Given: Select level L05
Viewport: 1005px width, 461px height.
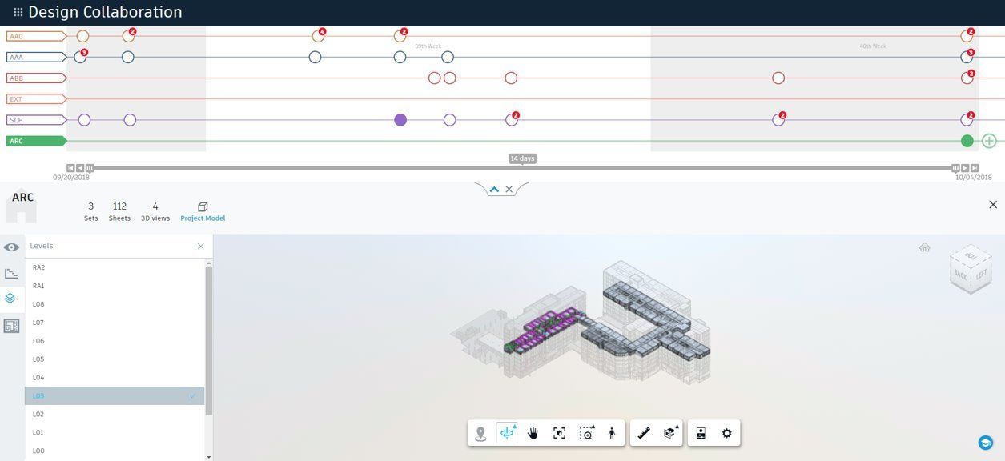Looking at the screenshot, I should click(115, 359).
